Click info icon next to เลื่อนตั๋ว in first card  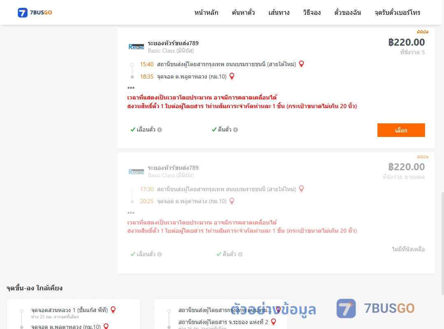click(160, 130)
